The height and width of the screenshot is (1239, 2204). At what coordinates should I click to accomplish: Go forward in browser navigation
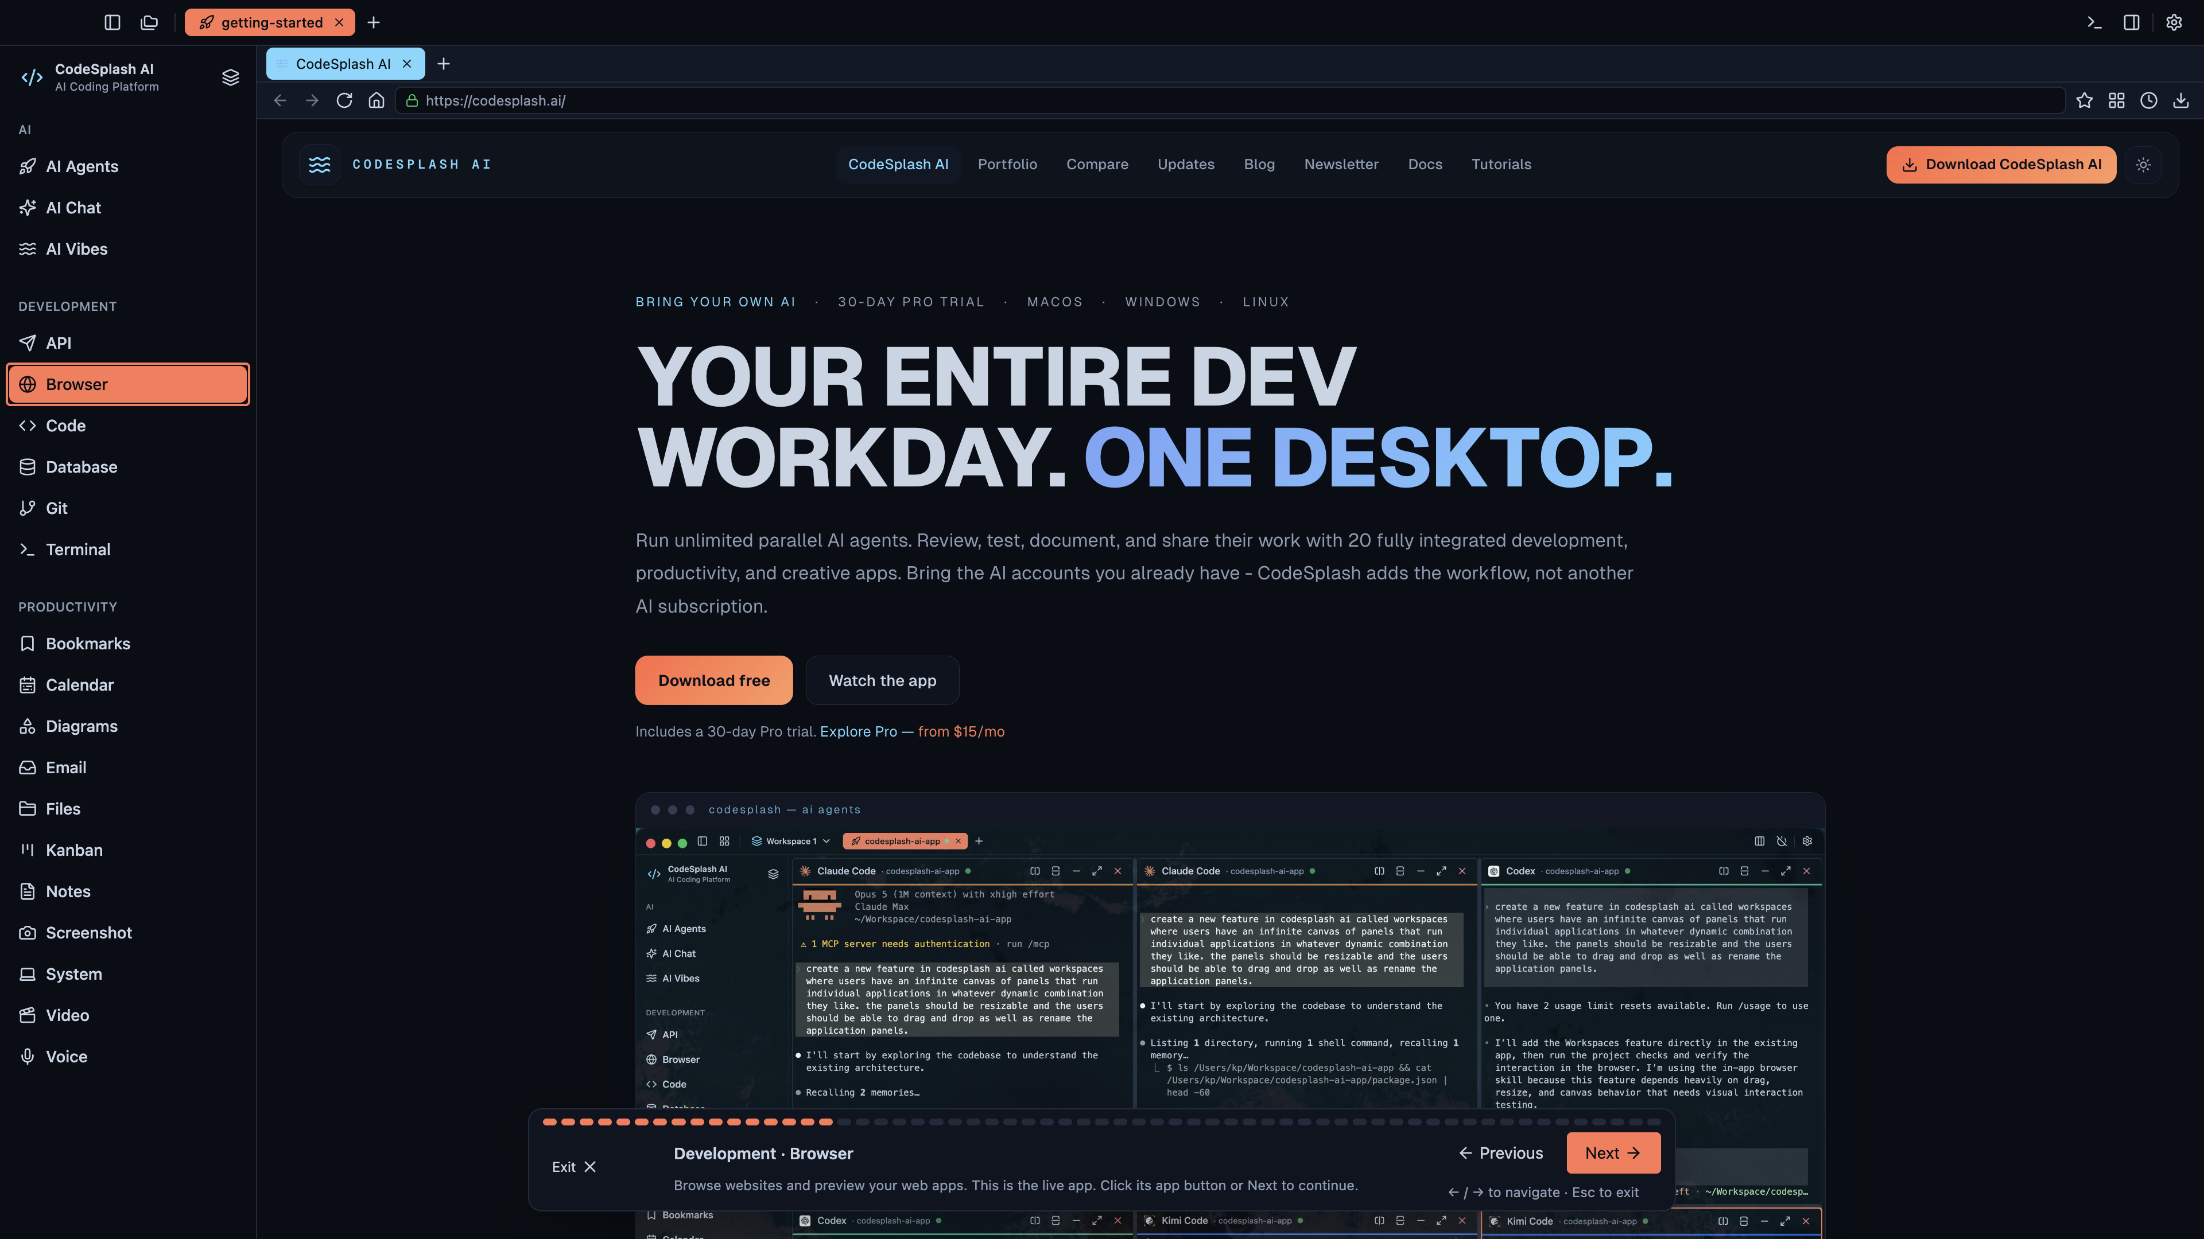pyautogui.click(x=312, y=100)
